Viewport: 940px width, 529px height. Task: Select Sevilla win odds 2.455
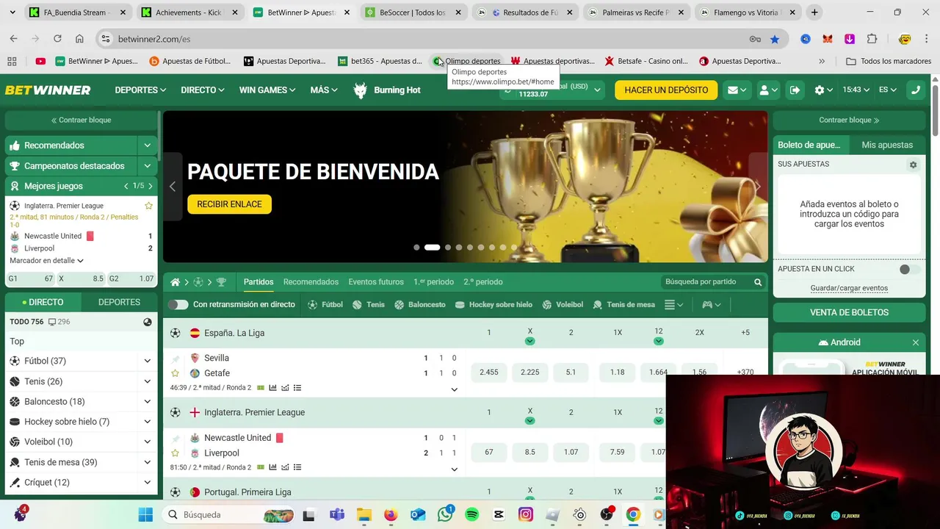(488, 373)
